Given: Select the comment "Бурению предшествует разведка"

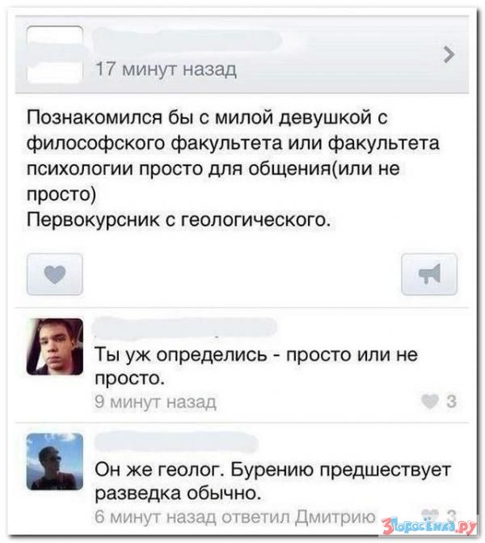Looking at the screenshot, I should pos(272,481).
